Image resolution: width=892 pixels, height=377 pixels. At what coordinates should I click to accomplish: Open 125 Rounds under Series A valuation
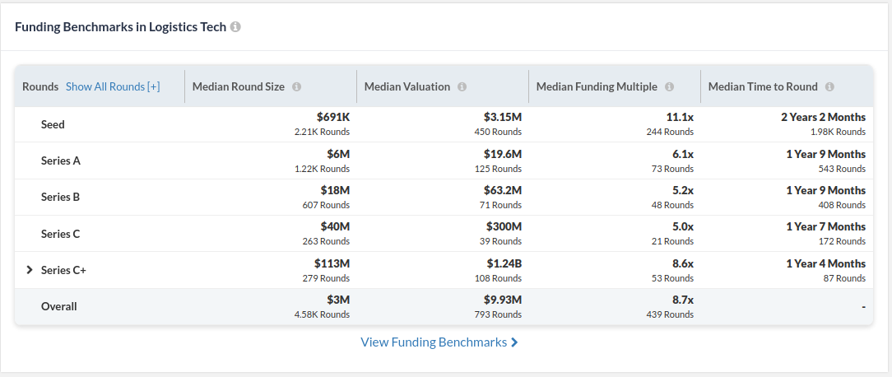497,169
